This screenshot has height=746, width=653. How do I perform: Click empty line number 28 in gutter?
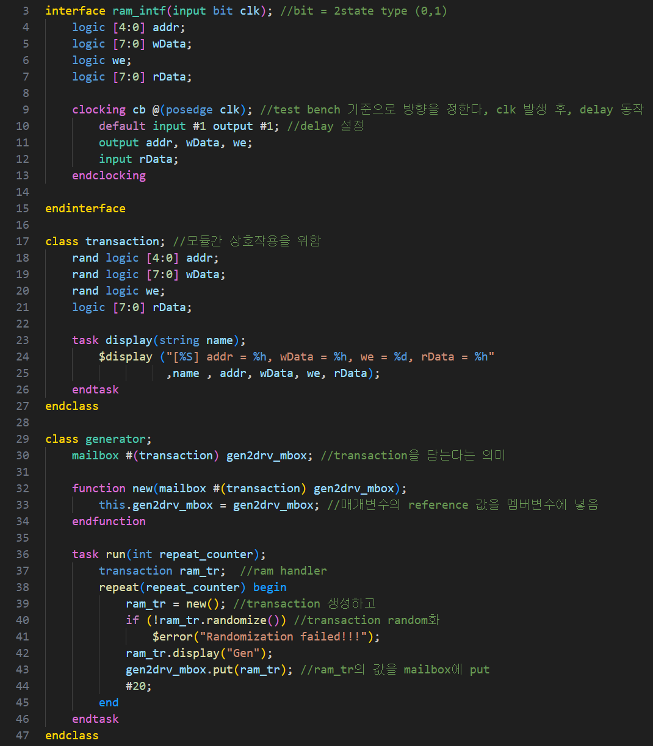point(22,423)
